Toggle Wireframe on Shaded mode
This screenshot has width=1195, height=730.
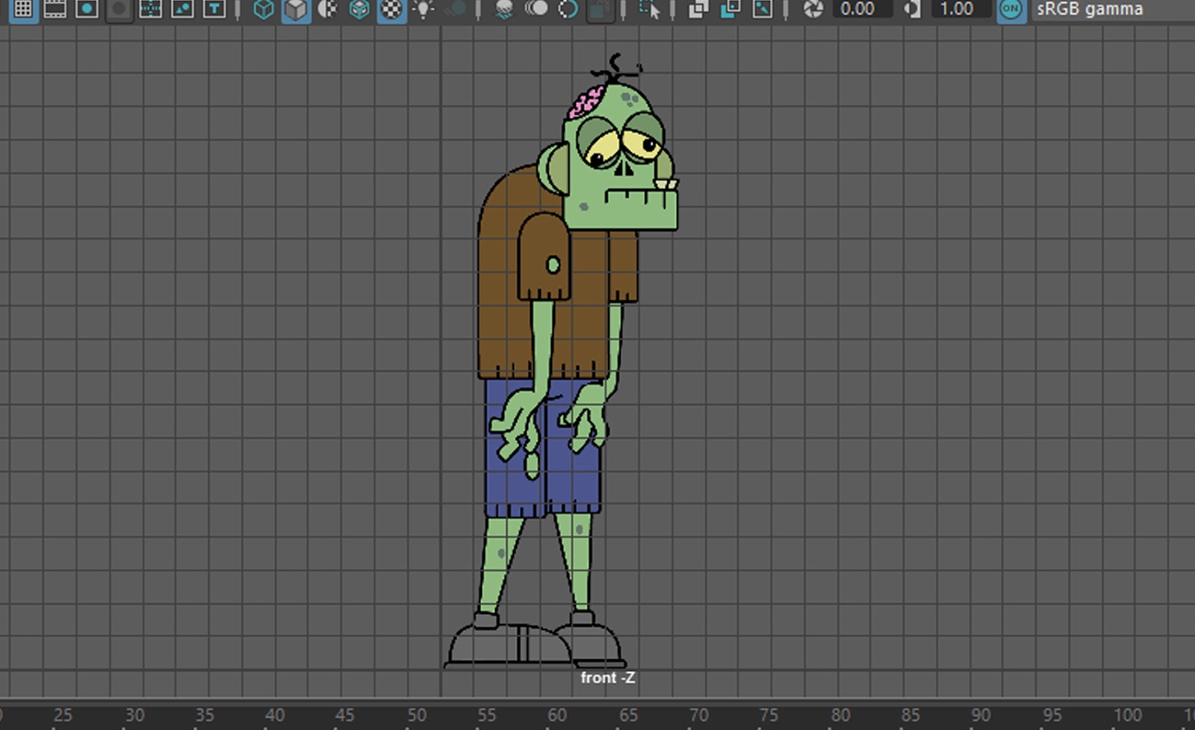pos(359,9)
